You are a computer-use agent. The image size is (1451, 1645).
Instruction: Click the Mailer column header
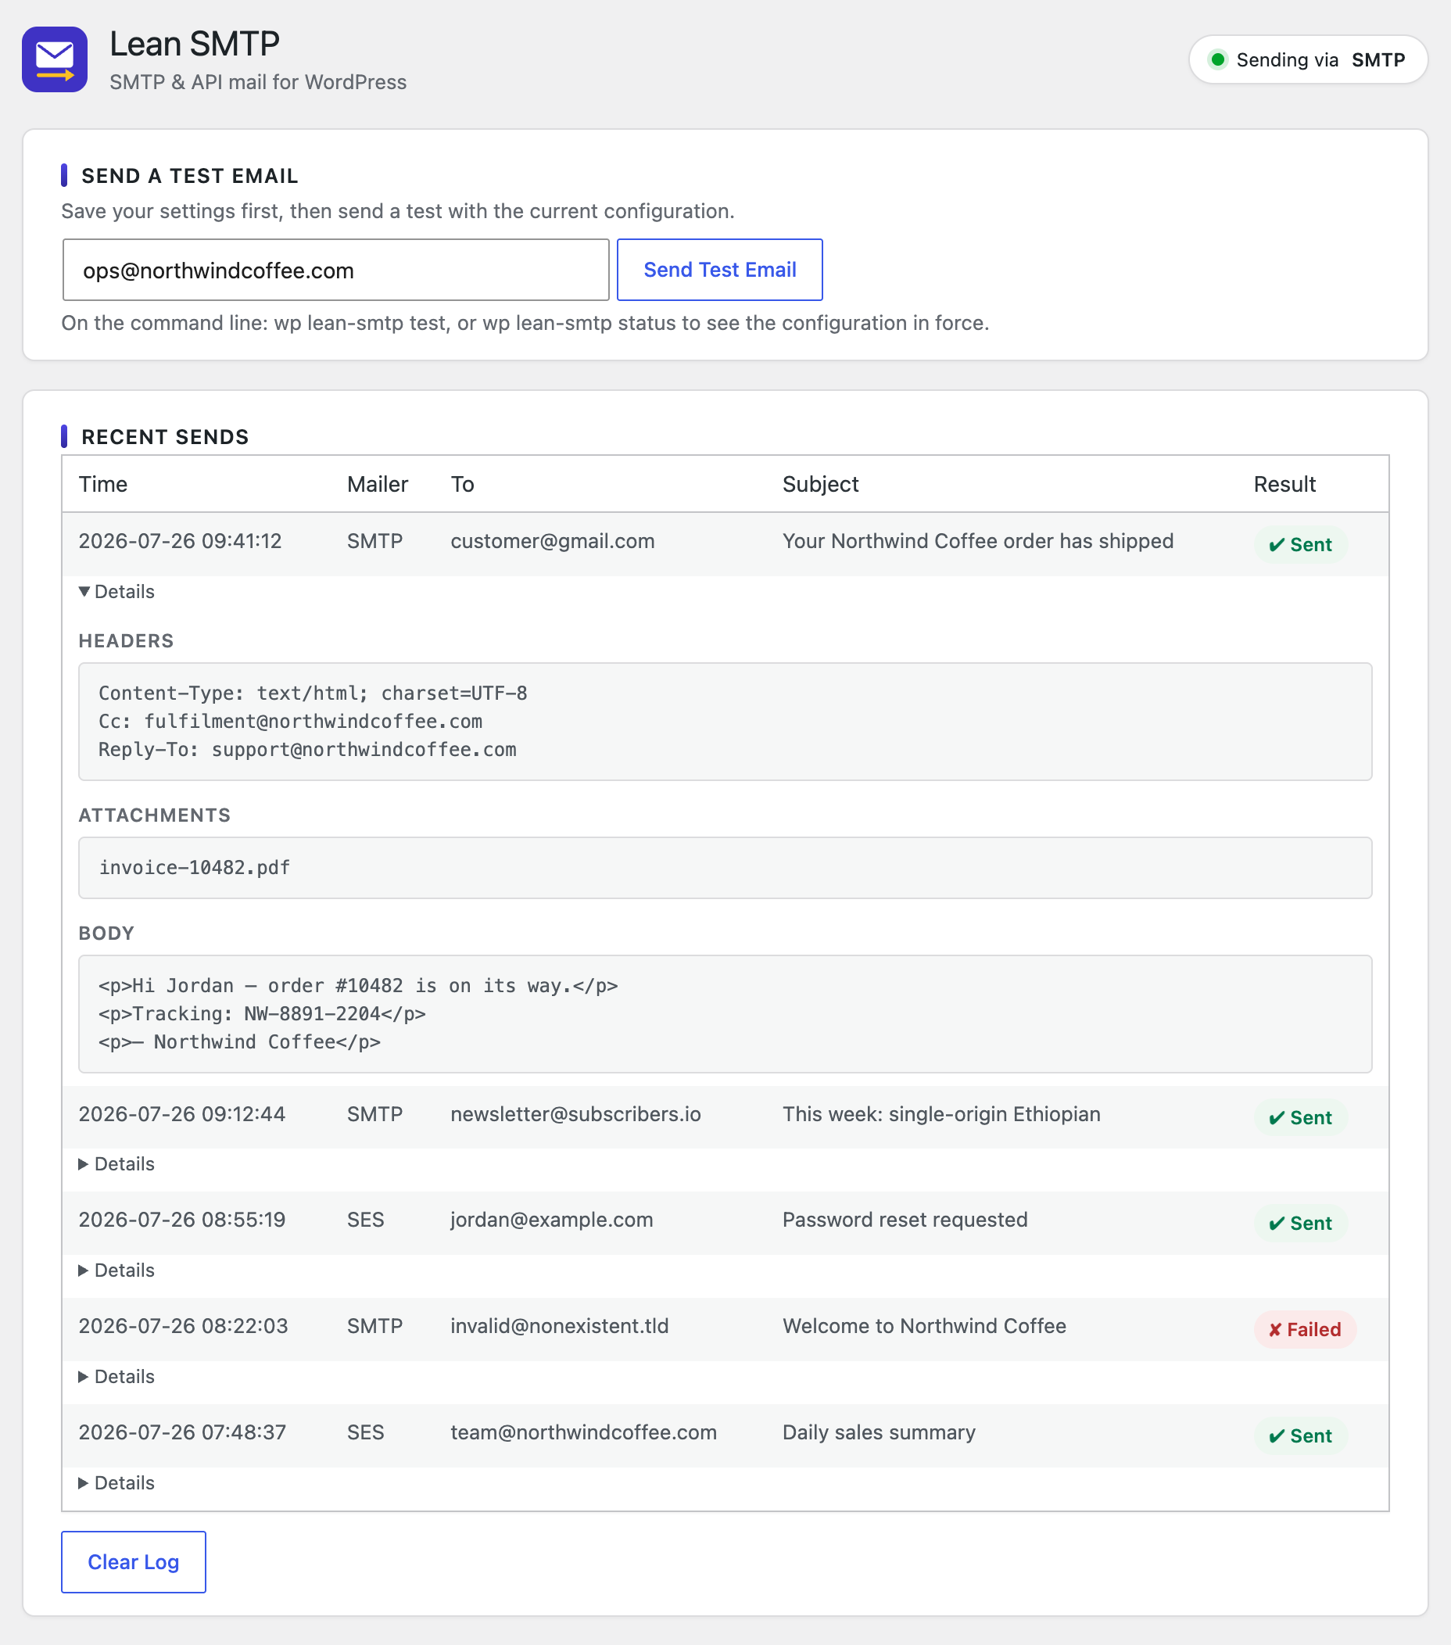(x=378, y=484)
